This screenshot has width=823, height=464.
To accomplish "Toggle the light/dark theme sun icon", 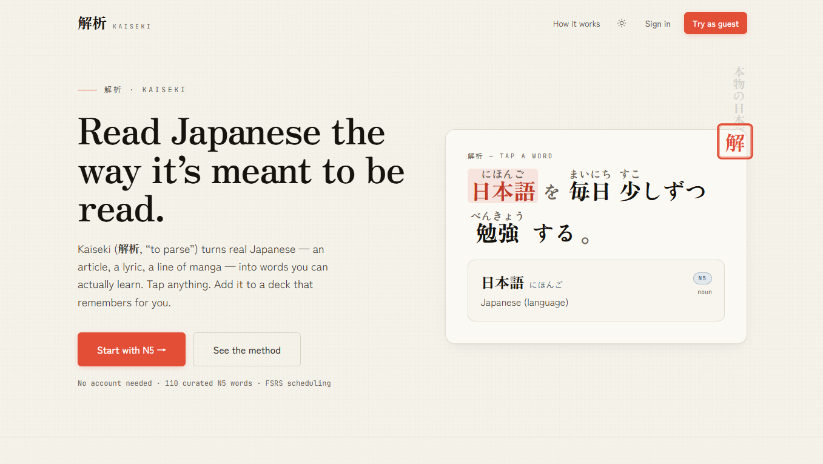I will pyautogui.click(x=622, y=23).
